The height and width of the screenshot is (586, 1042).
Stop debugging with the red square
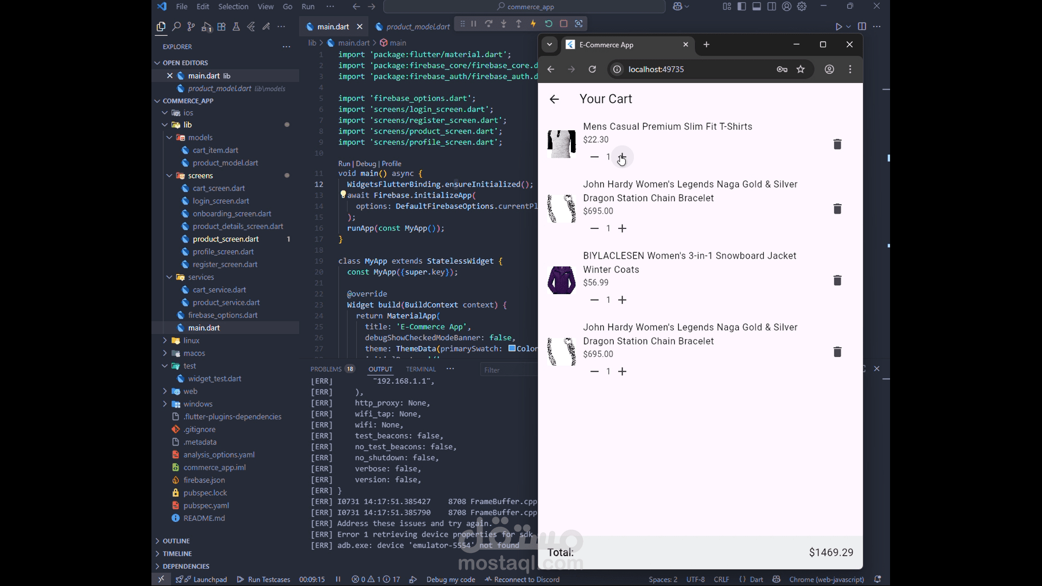click(x=563, y=24)
